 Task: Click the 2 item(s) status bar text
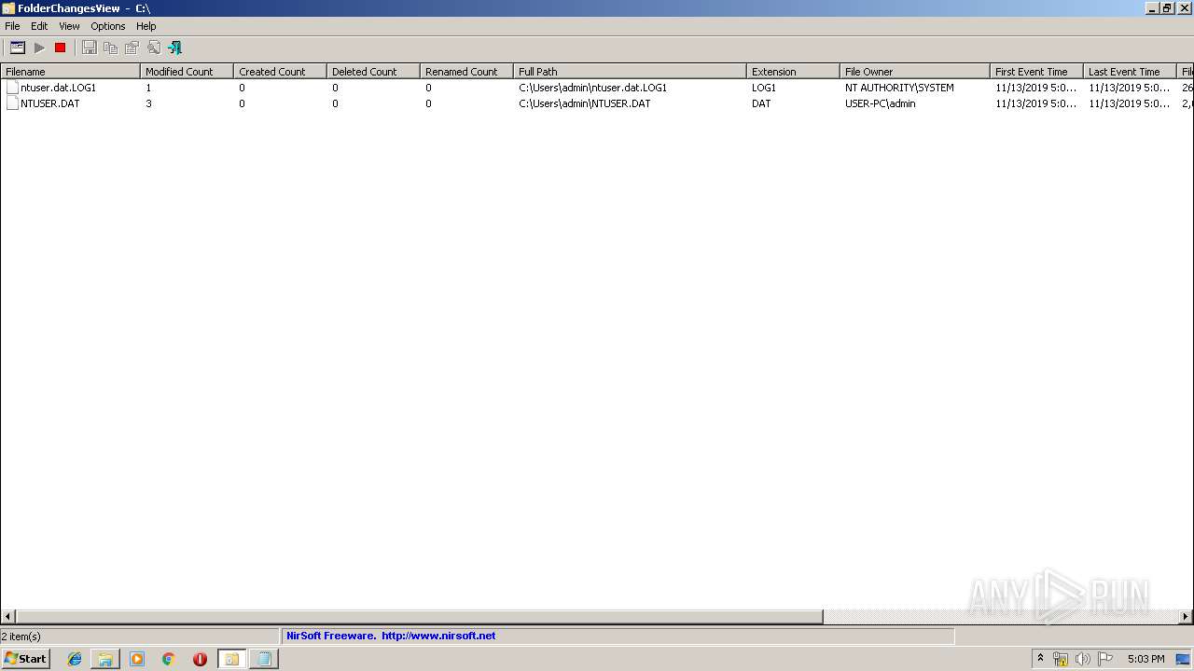(x=21, y=637)
